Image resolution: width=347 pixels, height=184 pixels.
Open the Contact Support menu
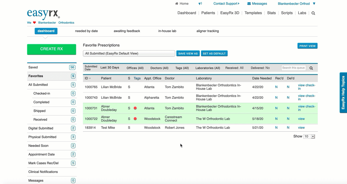226,4
